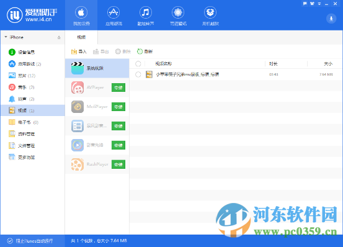The height and width of the screenshot is (247, 343).
Task: Sort by 大小 size column header
Action: (328, 64)
